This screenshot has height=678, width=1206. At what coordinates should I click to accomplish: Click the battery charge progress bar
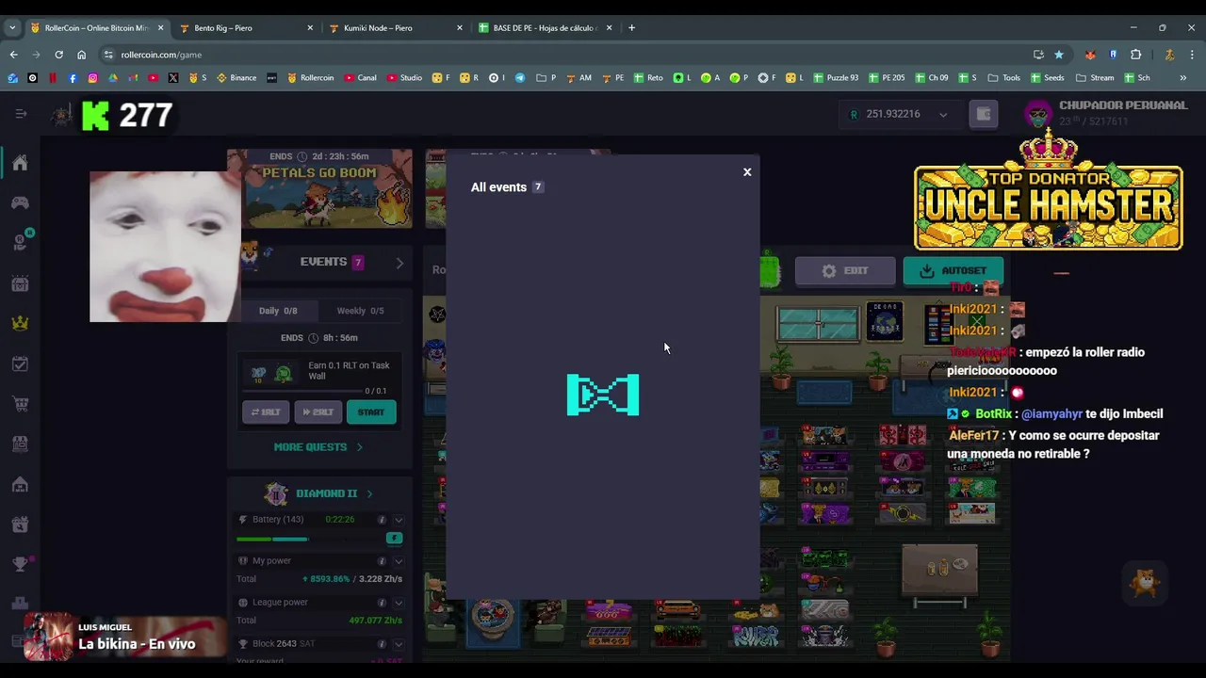pos(272,540)
